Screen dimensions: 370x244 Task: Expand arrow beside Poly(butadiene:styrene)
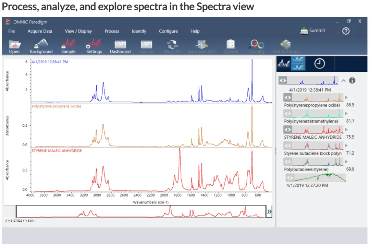point(346,162)
